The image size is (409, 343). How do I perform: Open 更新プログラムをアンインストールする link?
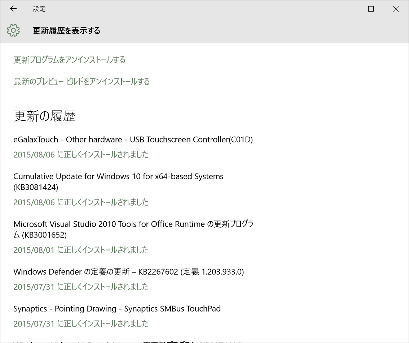tap(69, 60)
